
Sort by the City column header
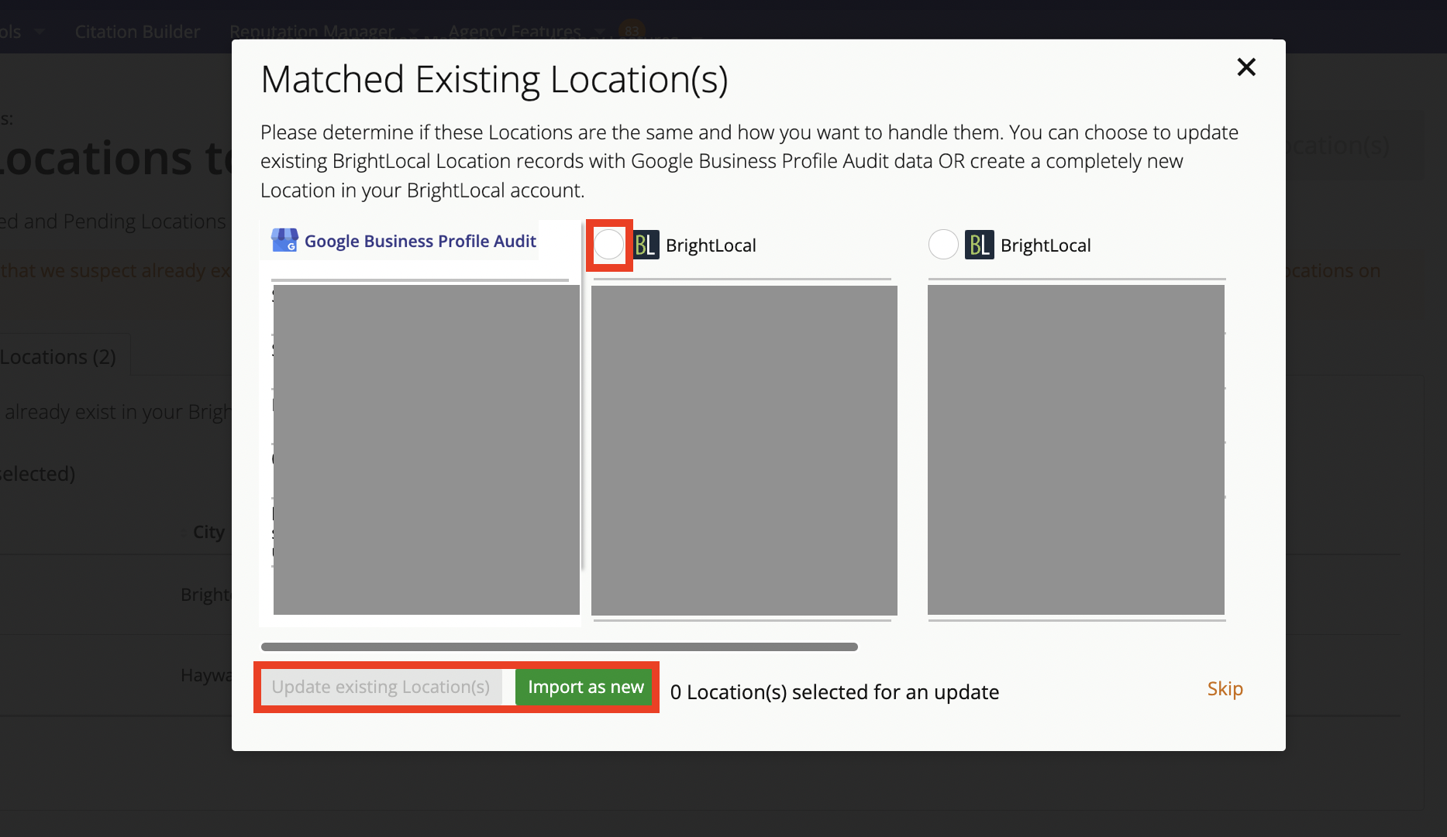click(208, 532)
